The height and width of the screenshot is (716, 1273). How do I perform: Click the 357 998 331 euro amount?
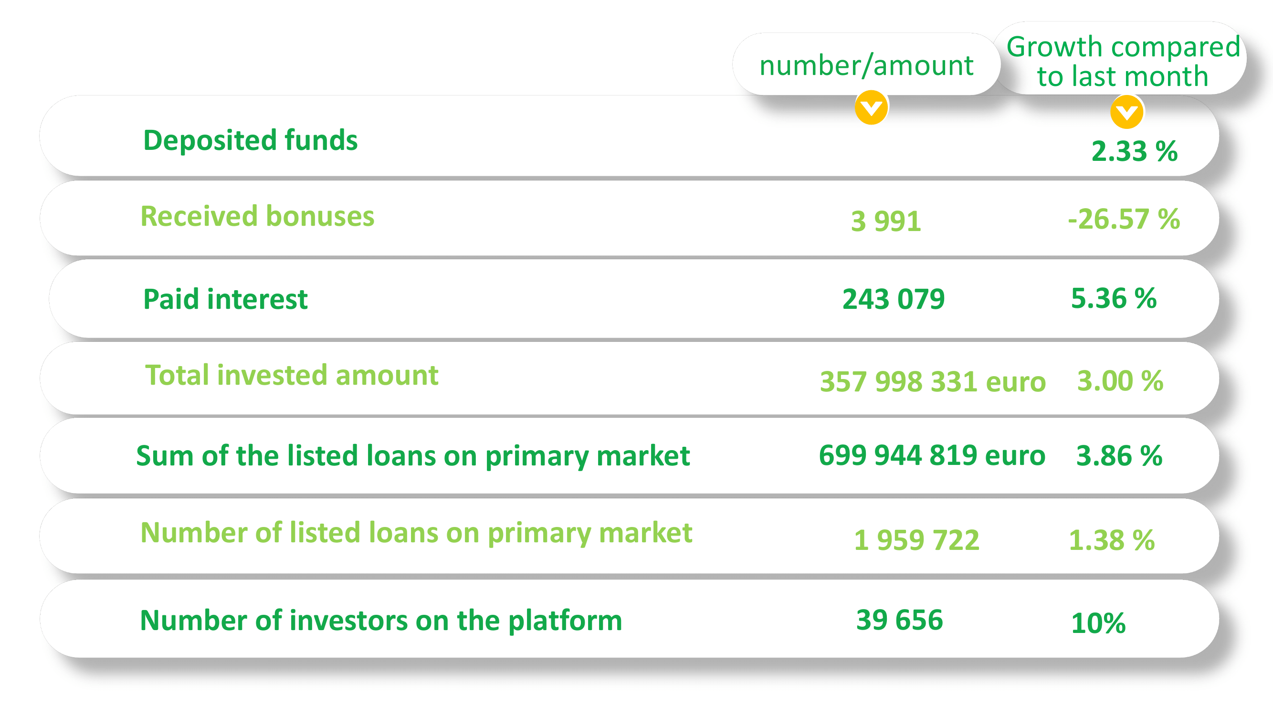(x=933, y=381)
